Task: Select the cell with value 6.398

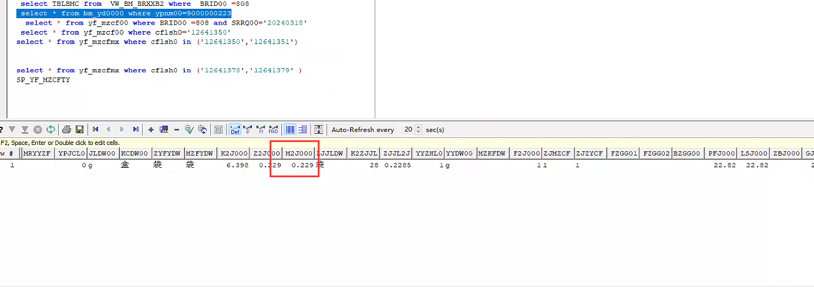Action: [233, 166]
